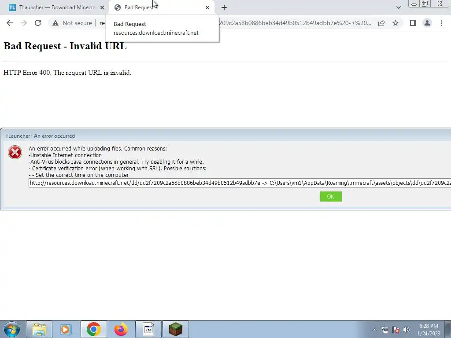451x338 pixels.
Task: Click the Bad Request - Invalid URL heading
Action: pos(65,46)
